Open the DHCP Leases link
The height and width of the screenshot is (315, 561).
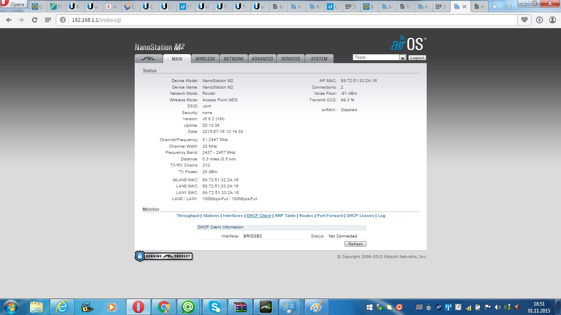point(360,216)
